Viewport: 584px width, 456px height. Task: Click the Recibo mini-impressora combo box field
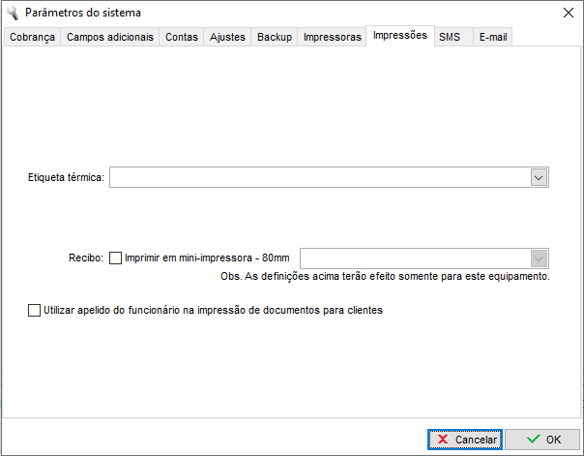(414, 258)
